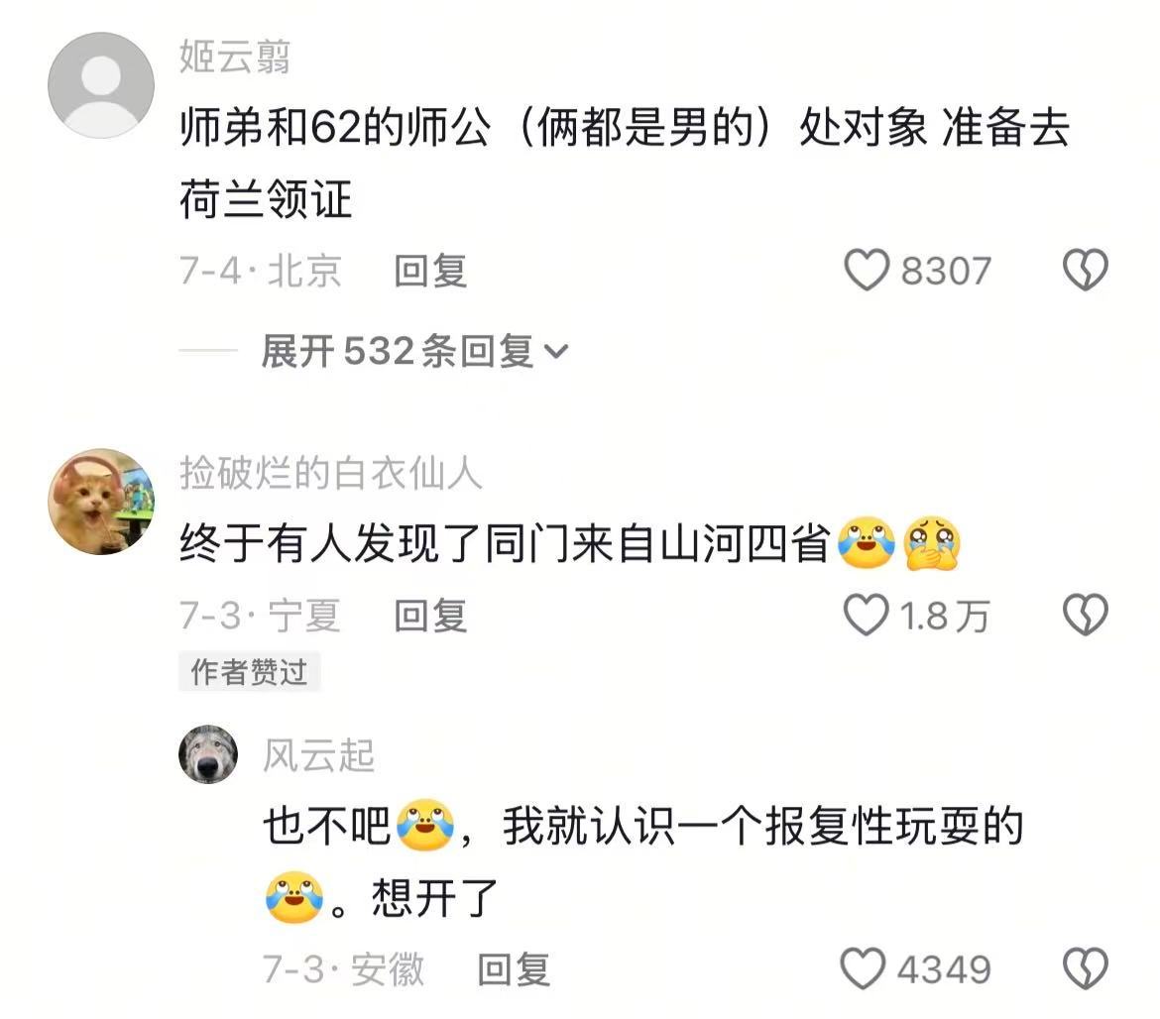
Task: Click the chevron next to 展开532条回复
Action: (556, 352)
